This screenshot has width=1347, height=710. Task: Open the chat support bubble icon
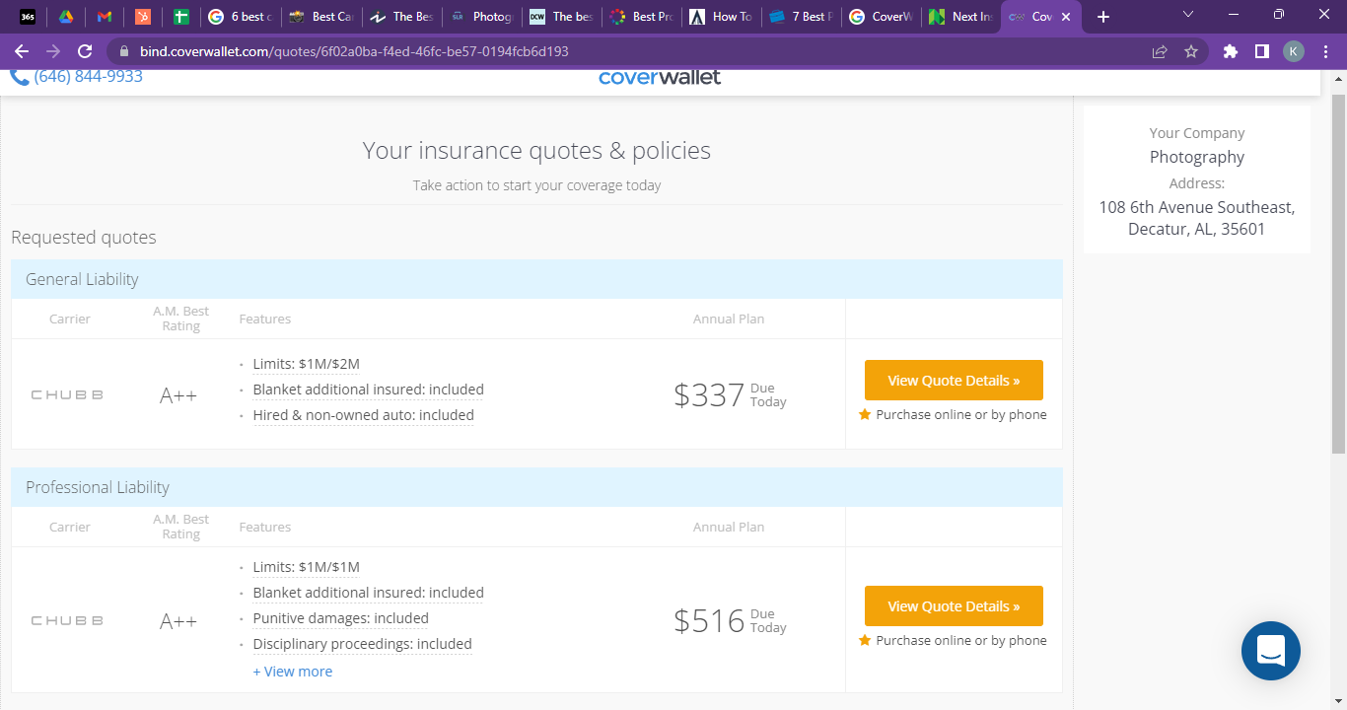pos(1270,651)
